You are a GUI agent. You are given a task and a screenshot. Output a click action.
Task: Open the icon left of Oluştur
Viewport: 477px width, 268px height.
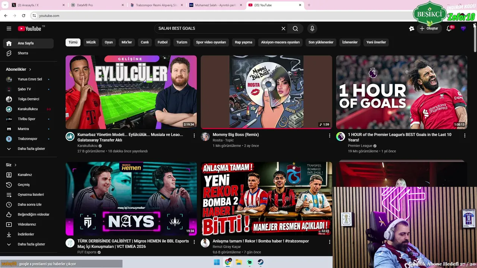411,29
